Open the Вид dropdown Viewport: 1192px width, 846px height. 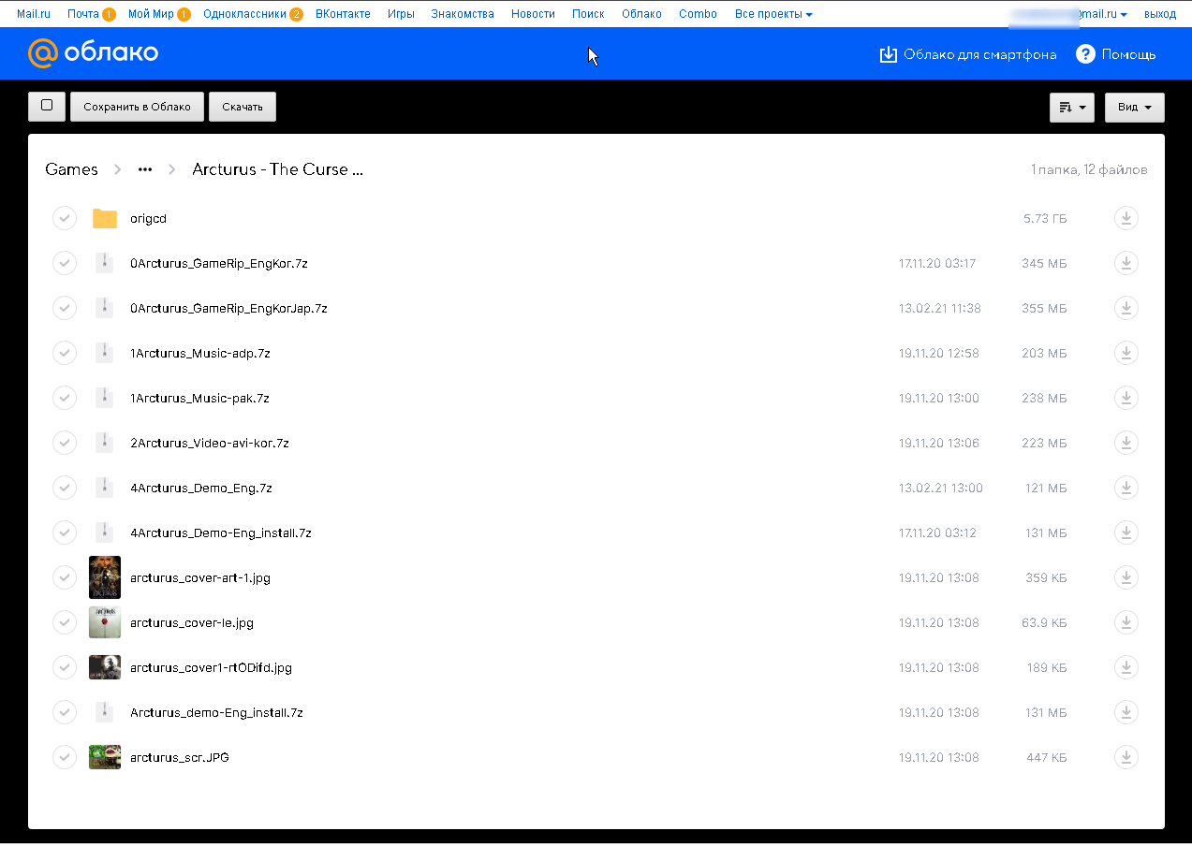pyautogui.click(x=1134, y=107)
